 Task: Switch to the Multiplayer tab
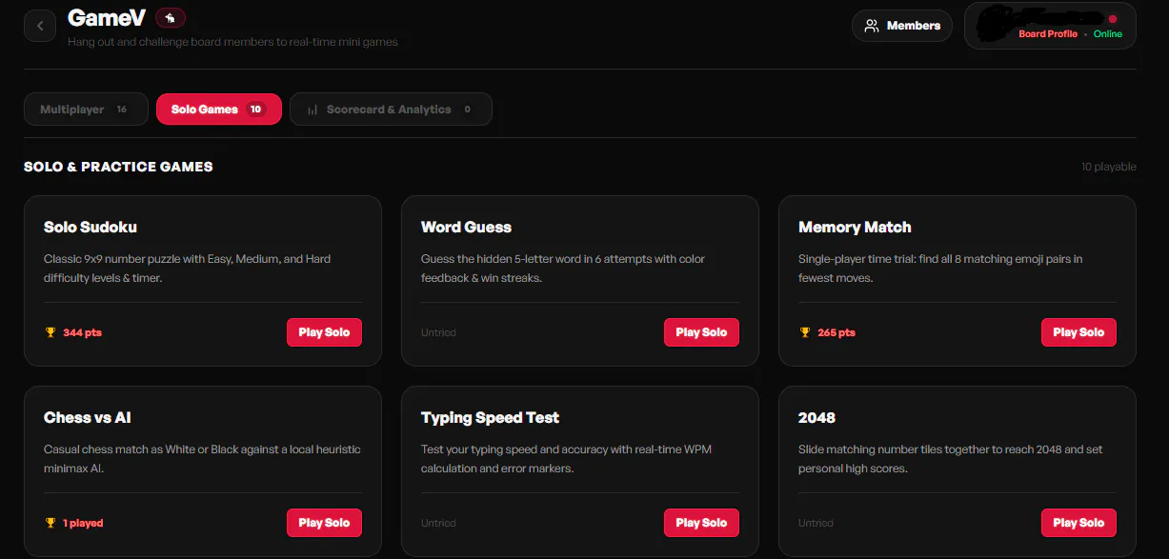pos(86,110)
